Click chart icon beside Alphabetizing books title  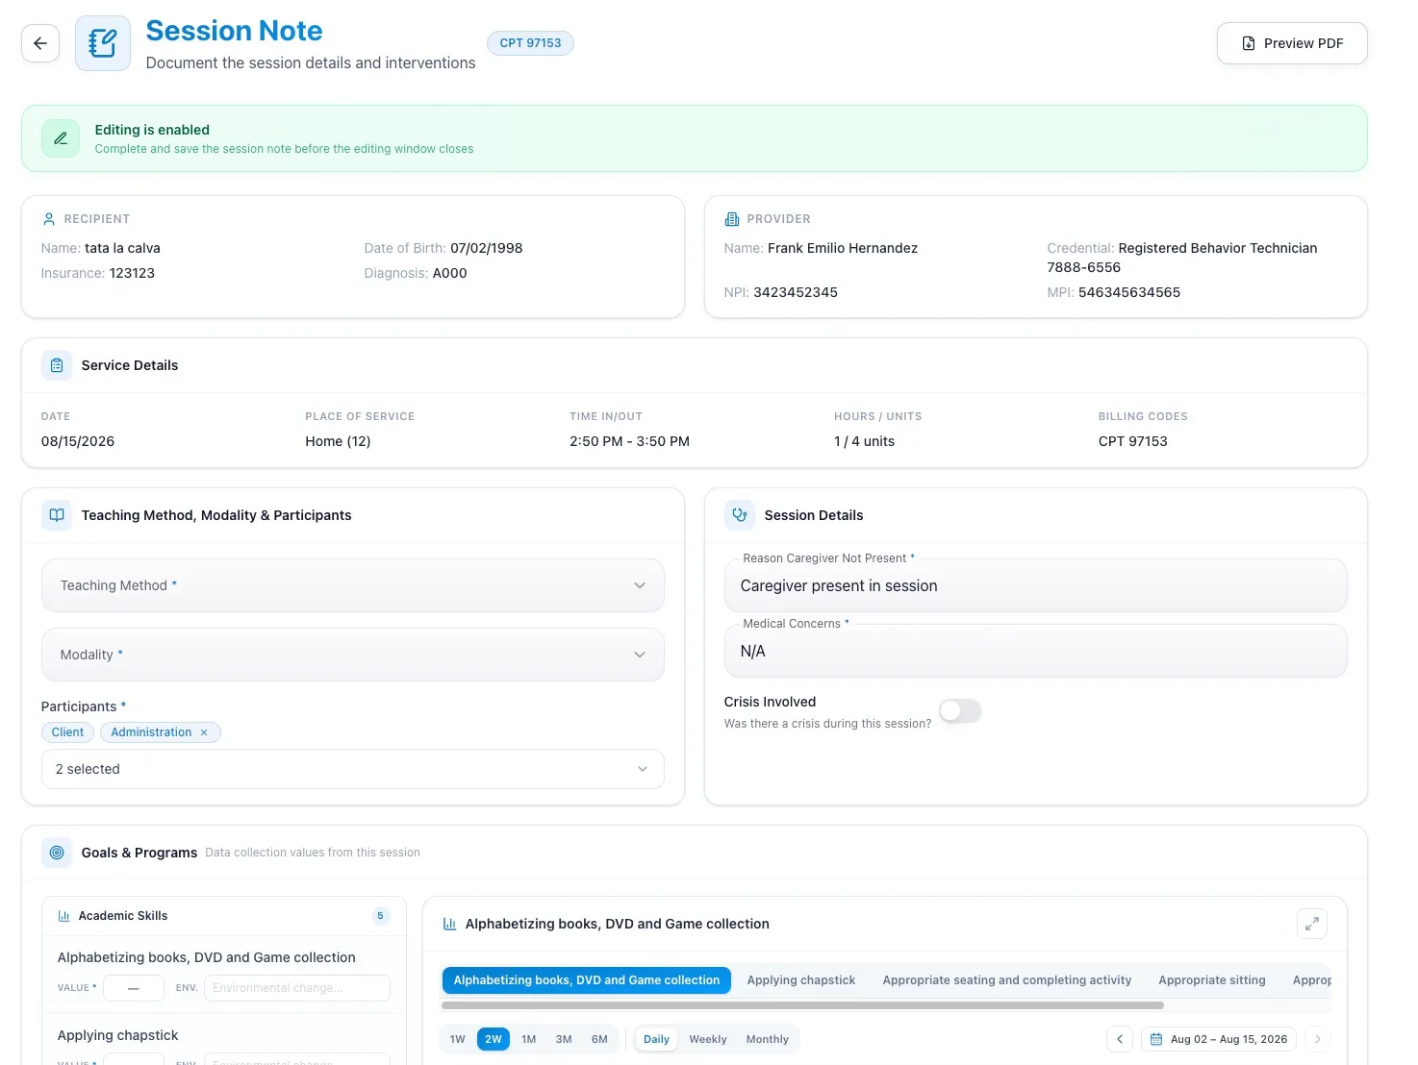(449, 924)
